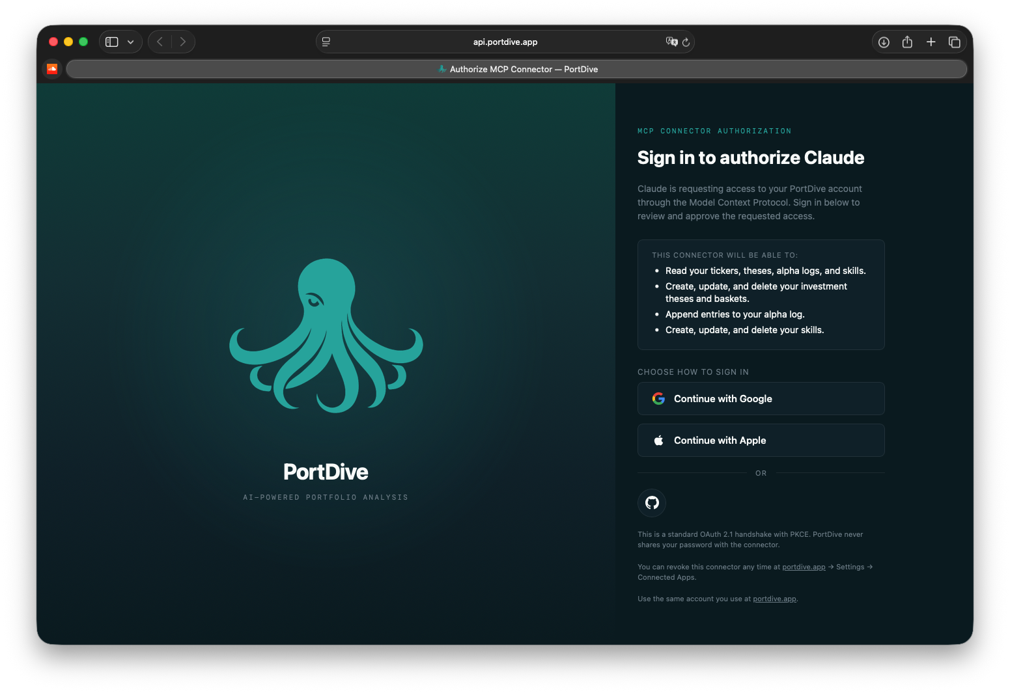This screenshot has width=1010, height=693.
Task: Click 'AI-POWERED PORTFOLIO ANALYSIS' tagline
Action: 326,497
